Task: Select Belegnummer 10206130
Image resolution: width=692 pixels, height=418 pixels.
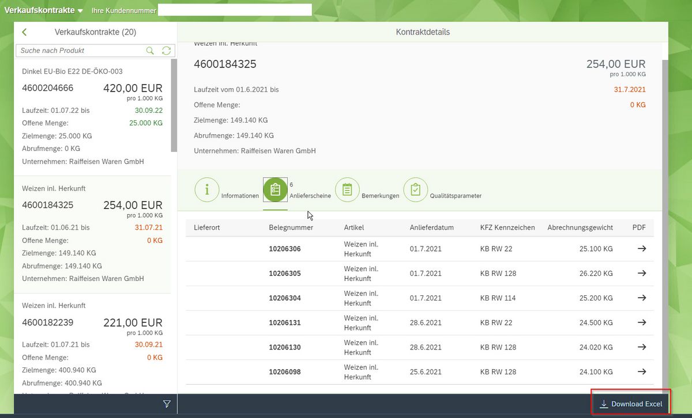Action: (285, 348)
